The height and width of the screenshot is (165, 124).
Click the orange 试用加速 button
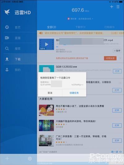point(110,58)
